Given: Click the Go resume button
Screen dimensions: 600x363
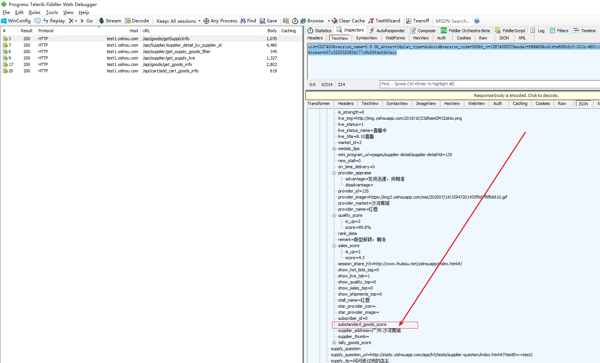Looking at the screenshot, I should pos(86,21).
